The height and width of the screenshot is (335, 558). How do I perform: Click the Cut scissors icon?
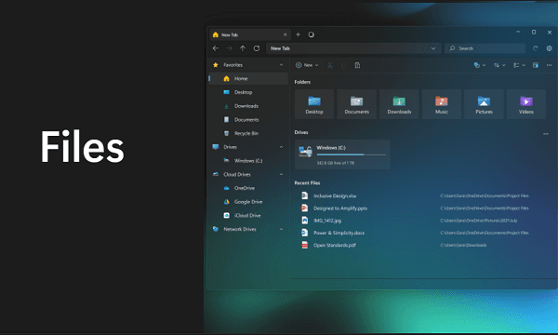(x=330, y=65)
